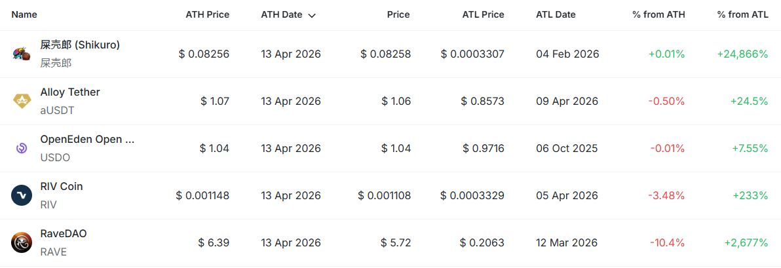Toggle sort arrow next to ATH Date
Screen dimensions: 781x268
pyautogui.click(x=312, y=15)
